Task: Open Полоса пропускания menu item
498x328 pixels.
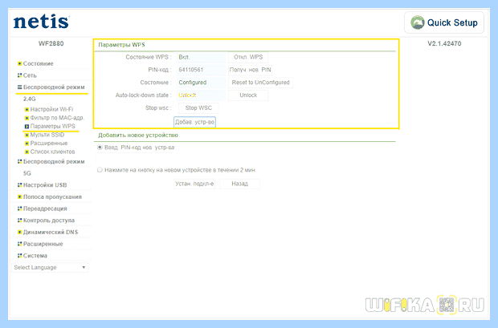Action: click(52, 196)
